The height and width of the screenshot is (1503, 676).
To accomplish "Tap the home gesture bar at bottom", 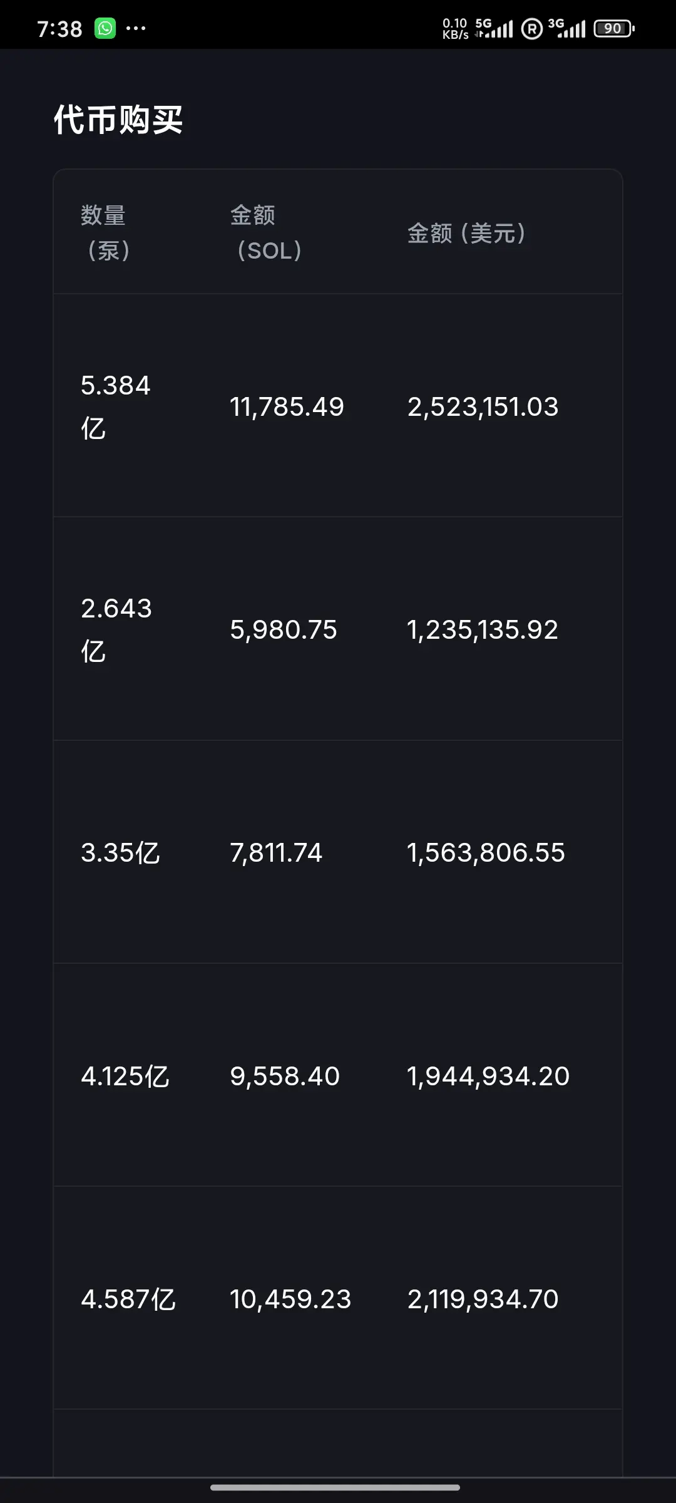I will point(335,1487).
